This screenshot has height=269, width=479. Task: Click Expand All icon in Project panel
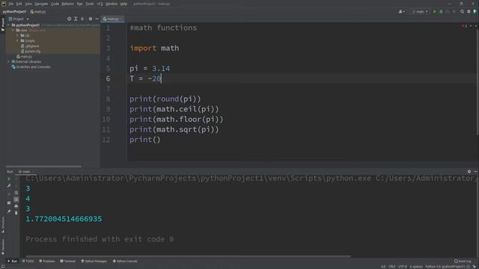76,19
